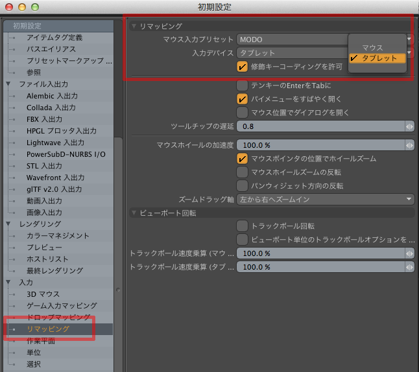This screenshot has height=372, width=419.
Task: Collapse the リマッピング section header triangle
Action: (x=134, y=26)
